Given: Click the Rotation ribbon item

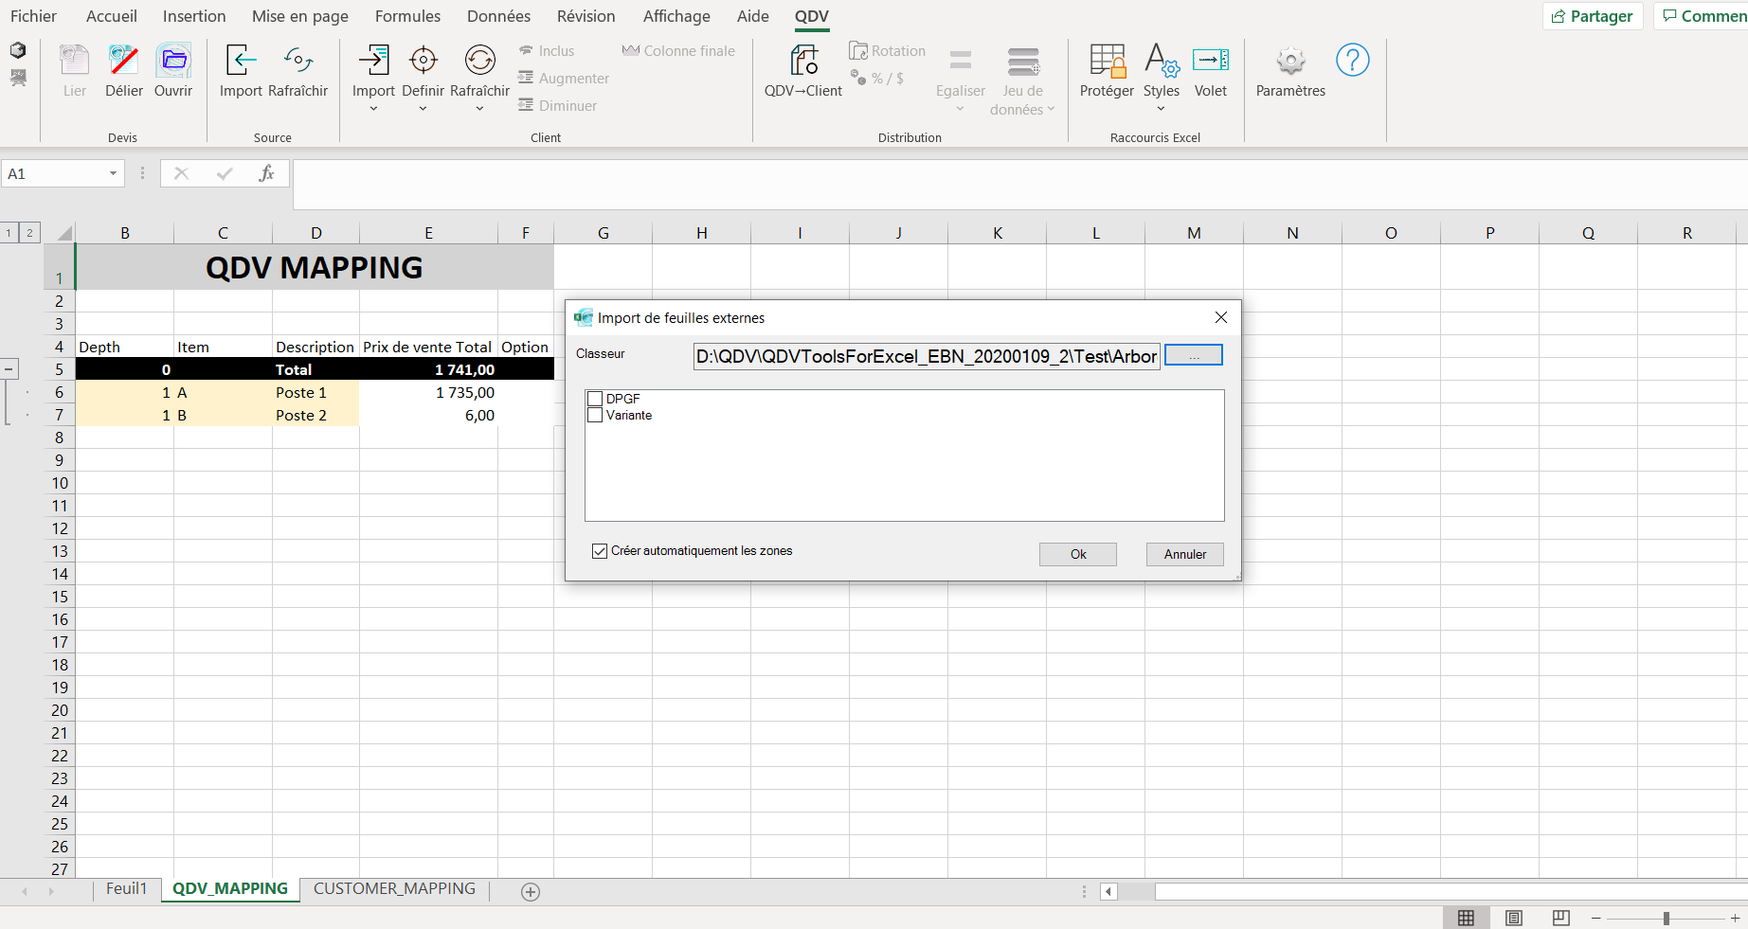Looking at the screenshot, I should [x=888, y=51].
